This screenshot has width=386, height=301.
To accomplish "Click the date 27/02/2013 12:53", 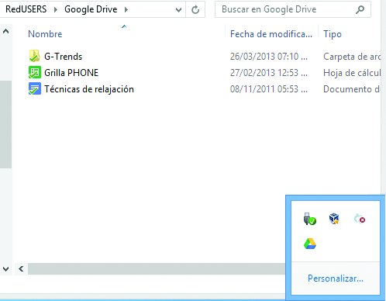I will point(269,73).
